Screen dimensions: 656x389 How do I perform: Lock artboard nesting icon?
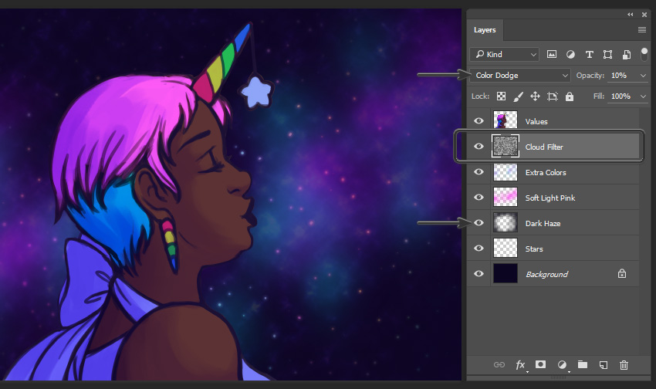pos(553,96)
